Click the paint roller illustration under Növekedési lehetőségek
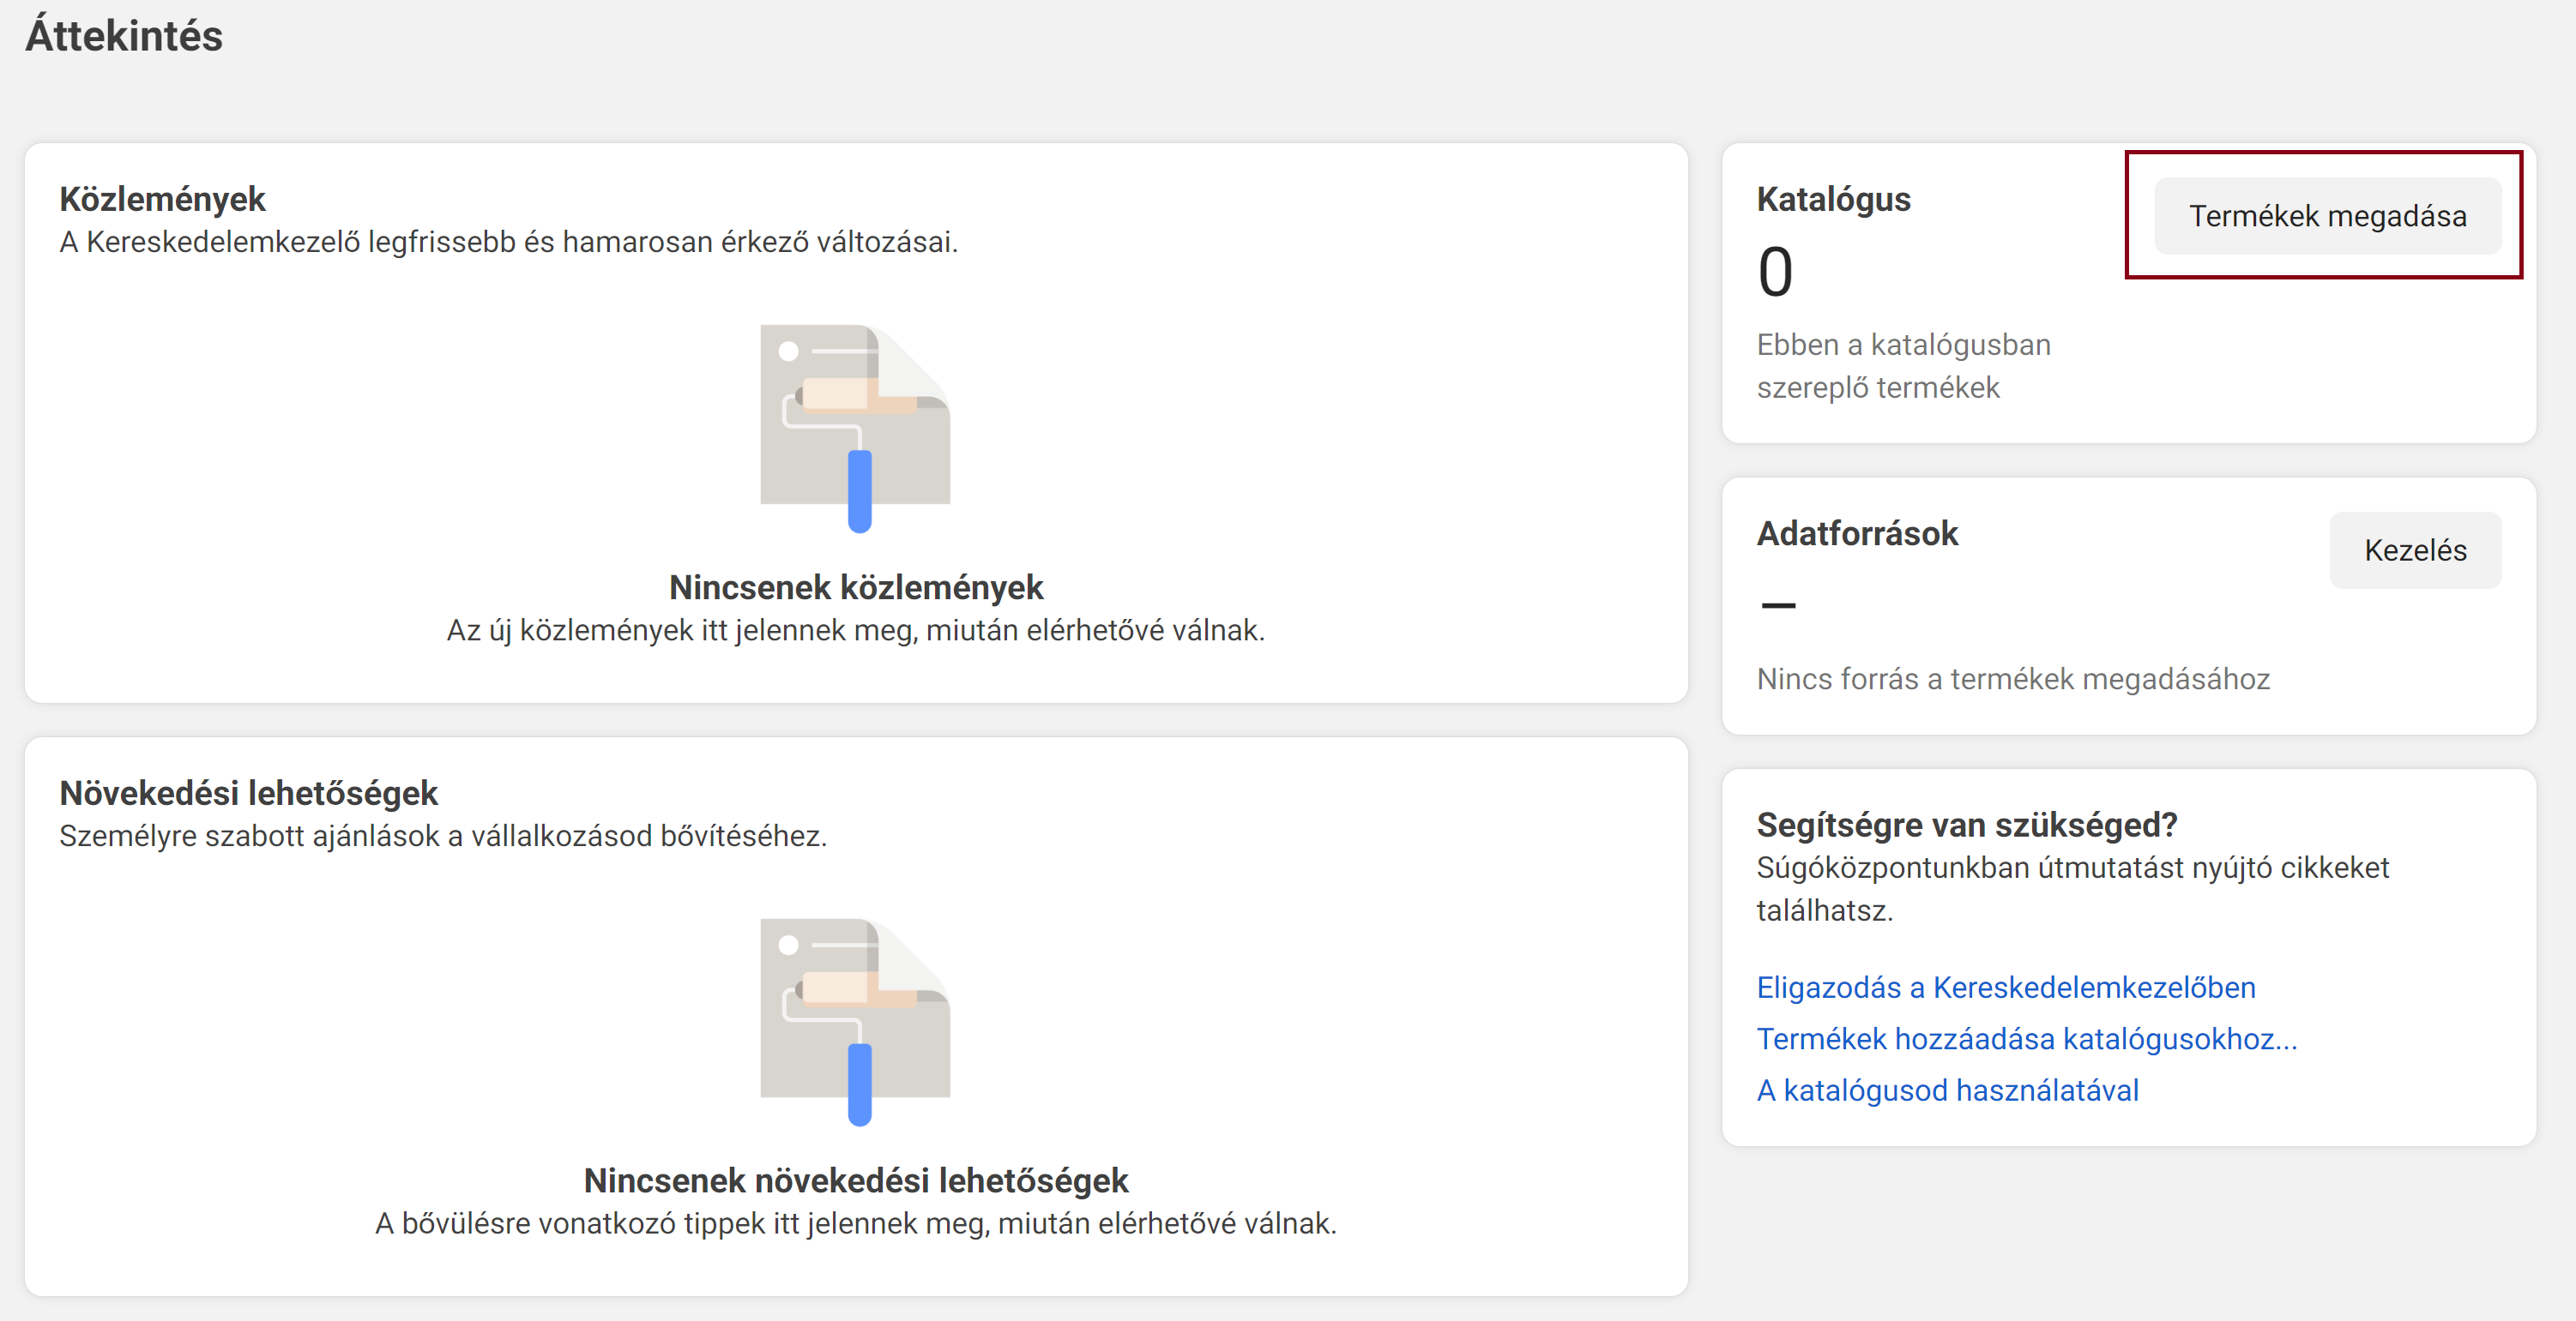Image resolution: width=2576 pixels, height=1321 pixels. [x=856, y=1021]
